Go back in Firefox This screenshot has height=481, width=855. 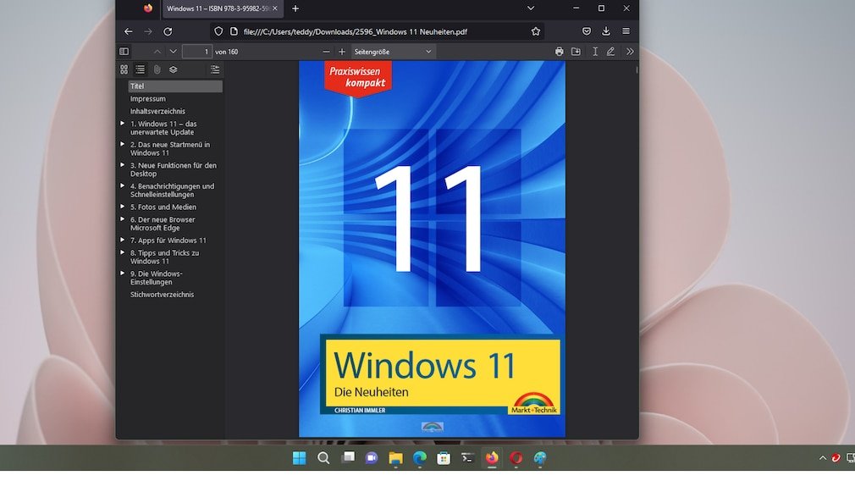point(128,31)
